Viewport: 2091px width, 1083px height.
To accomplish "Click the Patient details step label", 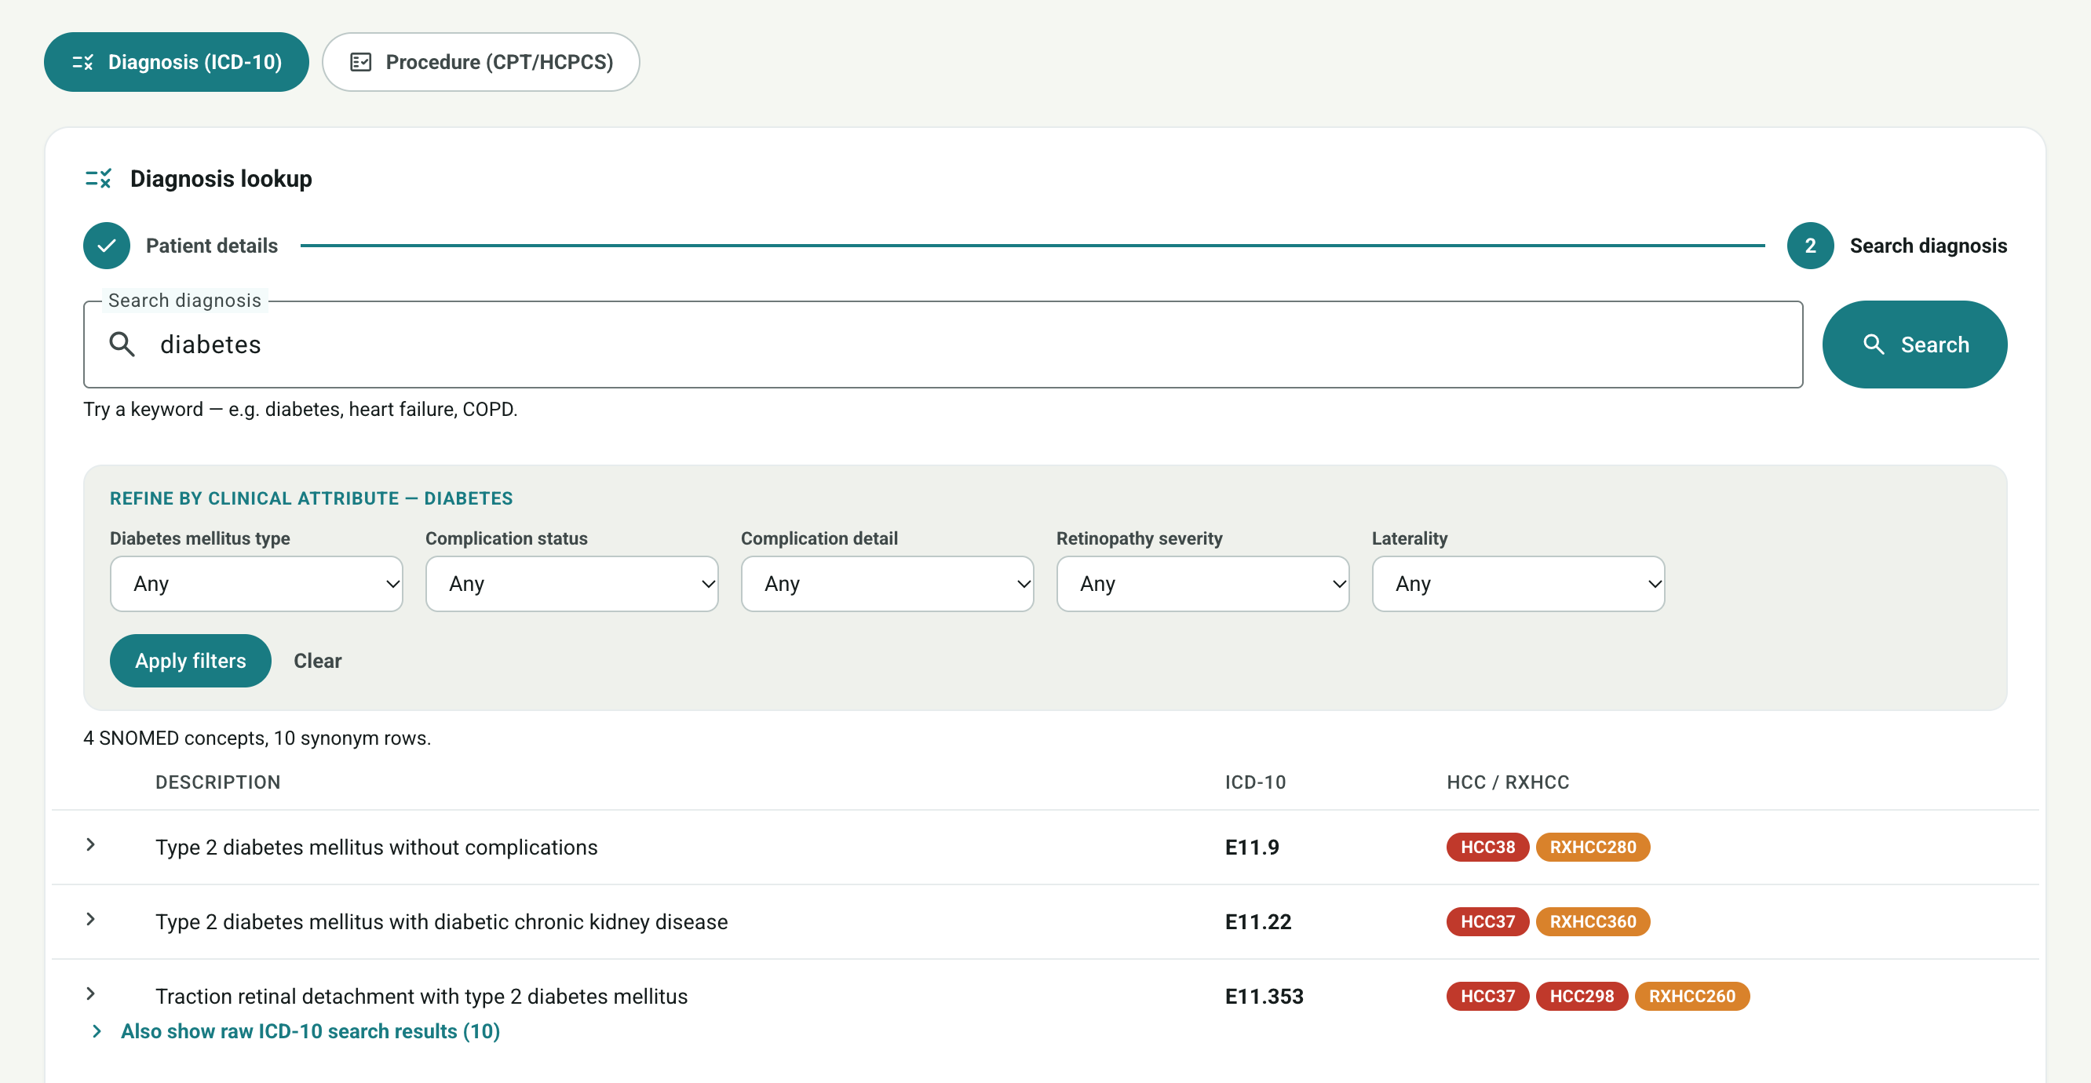I will click(x=212, y=245).
